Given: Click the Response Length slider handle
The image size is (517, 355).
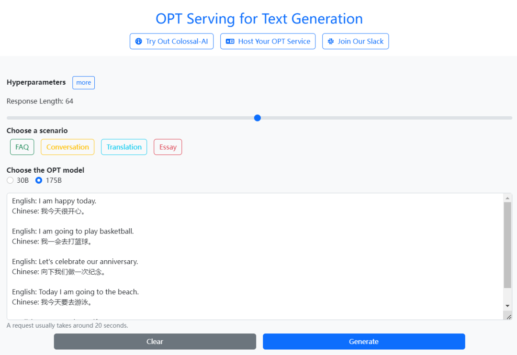Looking at the screenshot, I should coord(258,118).
